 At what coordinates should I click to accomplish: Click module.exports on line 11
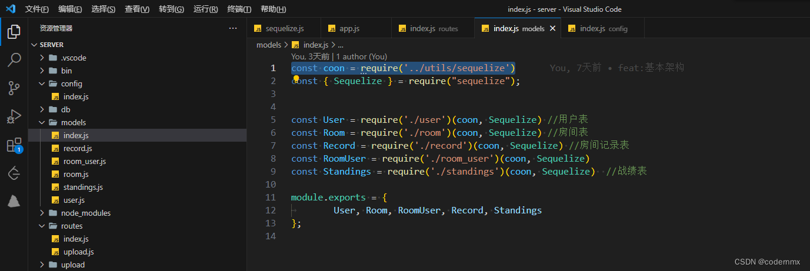point(328,198)
